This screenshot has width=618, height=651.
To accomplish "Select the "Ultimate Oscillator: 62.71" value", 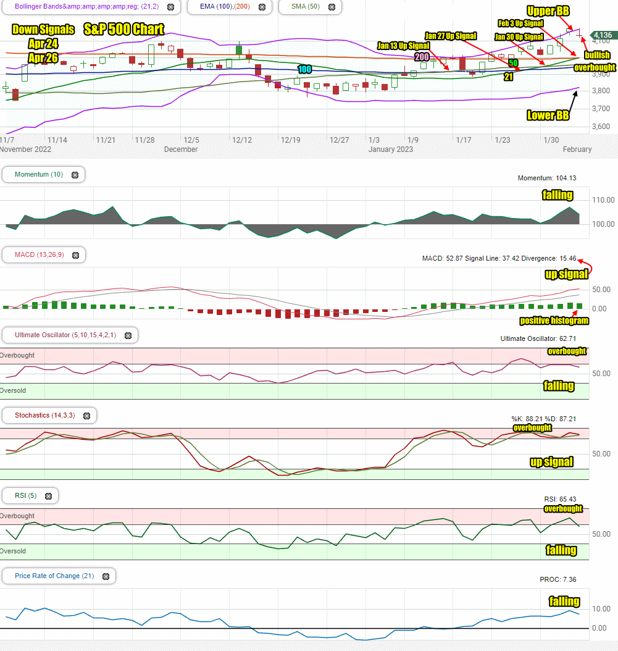I will (x=538, y=339).
